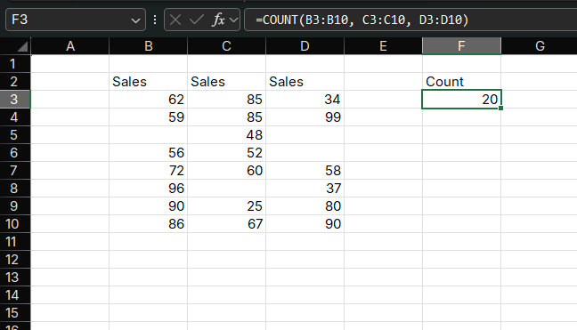Click the Enter checkmark icon in formula bar
The height and width of the screenshot is (330, 577).
click(x=197, y=20)
